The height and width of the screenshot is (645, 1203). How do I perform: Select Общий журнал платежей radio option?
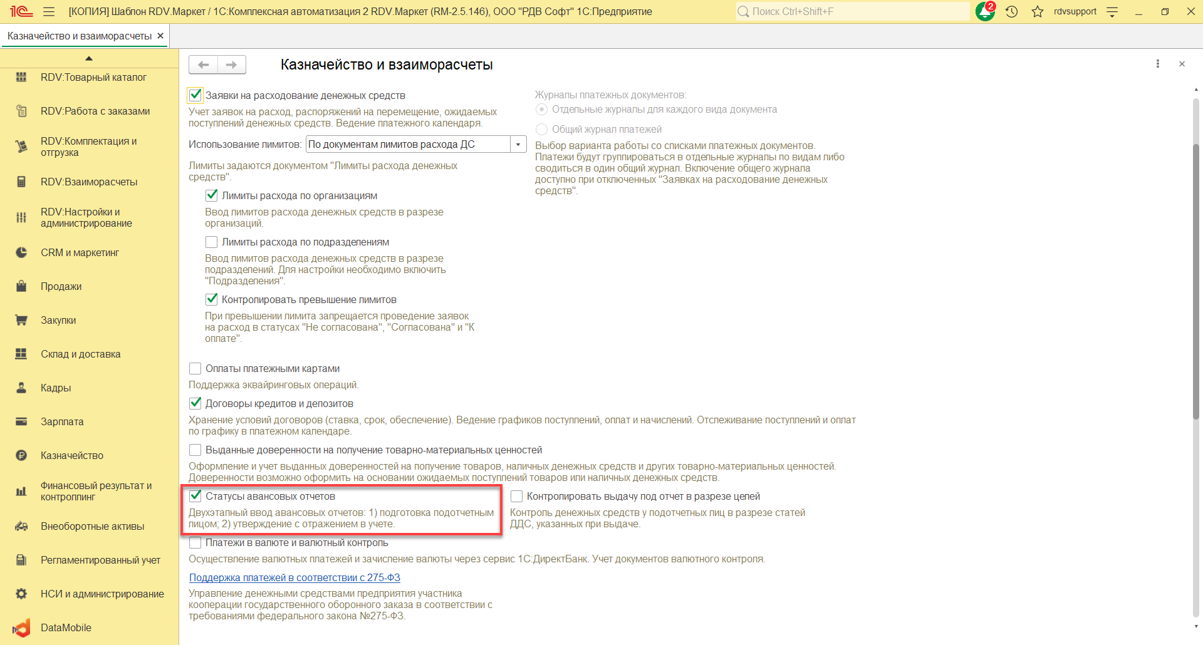(x=542, y=130)
